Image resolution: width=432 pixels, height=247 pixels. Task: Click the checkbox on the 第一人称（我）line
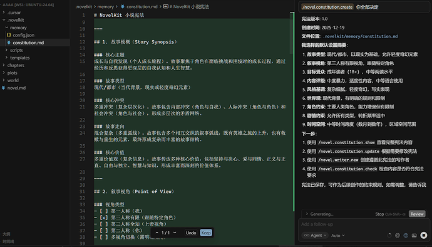[104, 211]
